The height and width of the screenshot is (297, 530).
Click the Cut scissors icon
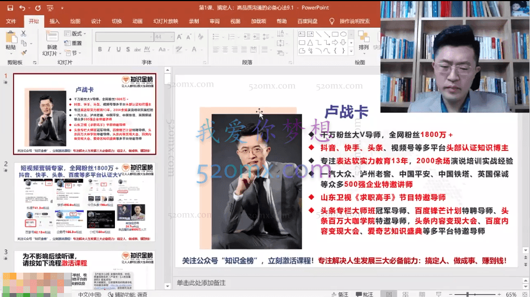24,33
